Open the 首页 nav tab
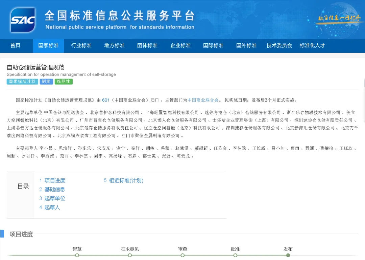Viewport: 365px width, 260px height. 15,45
